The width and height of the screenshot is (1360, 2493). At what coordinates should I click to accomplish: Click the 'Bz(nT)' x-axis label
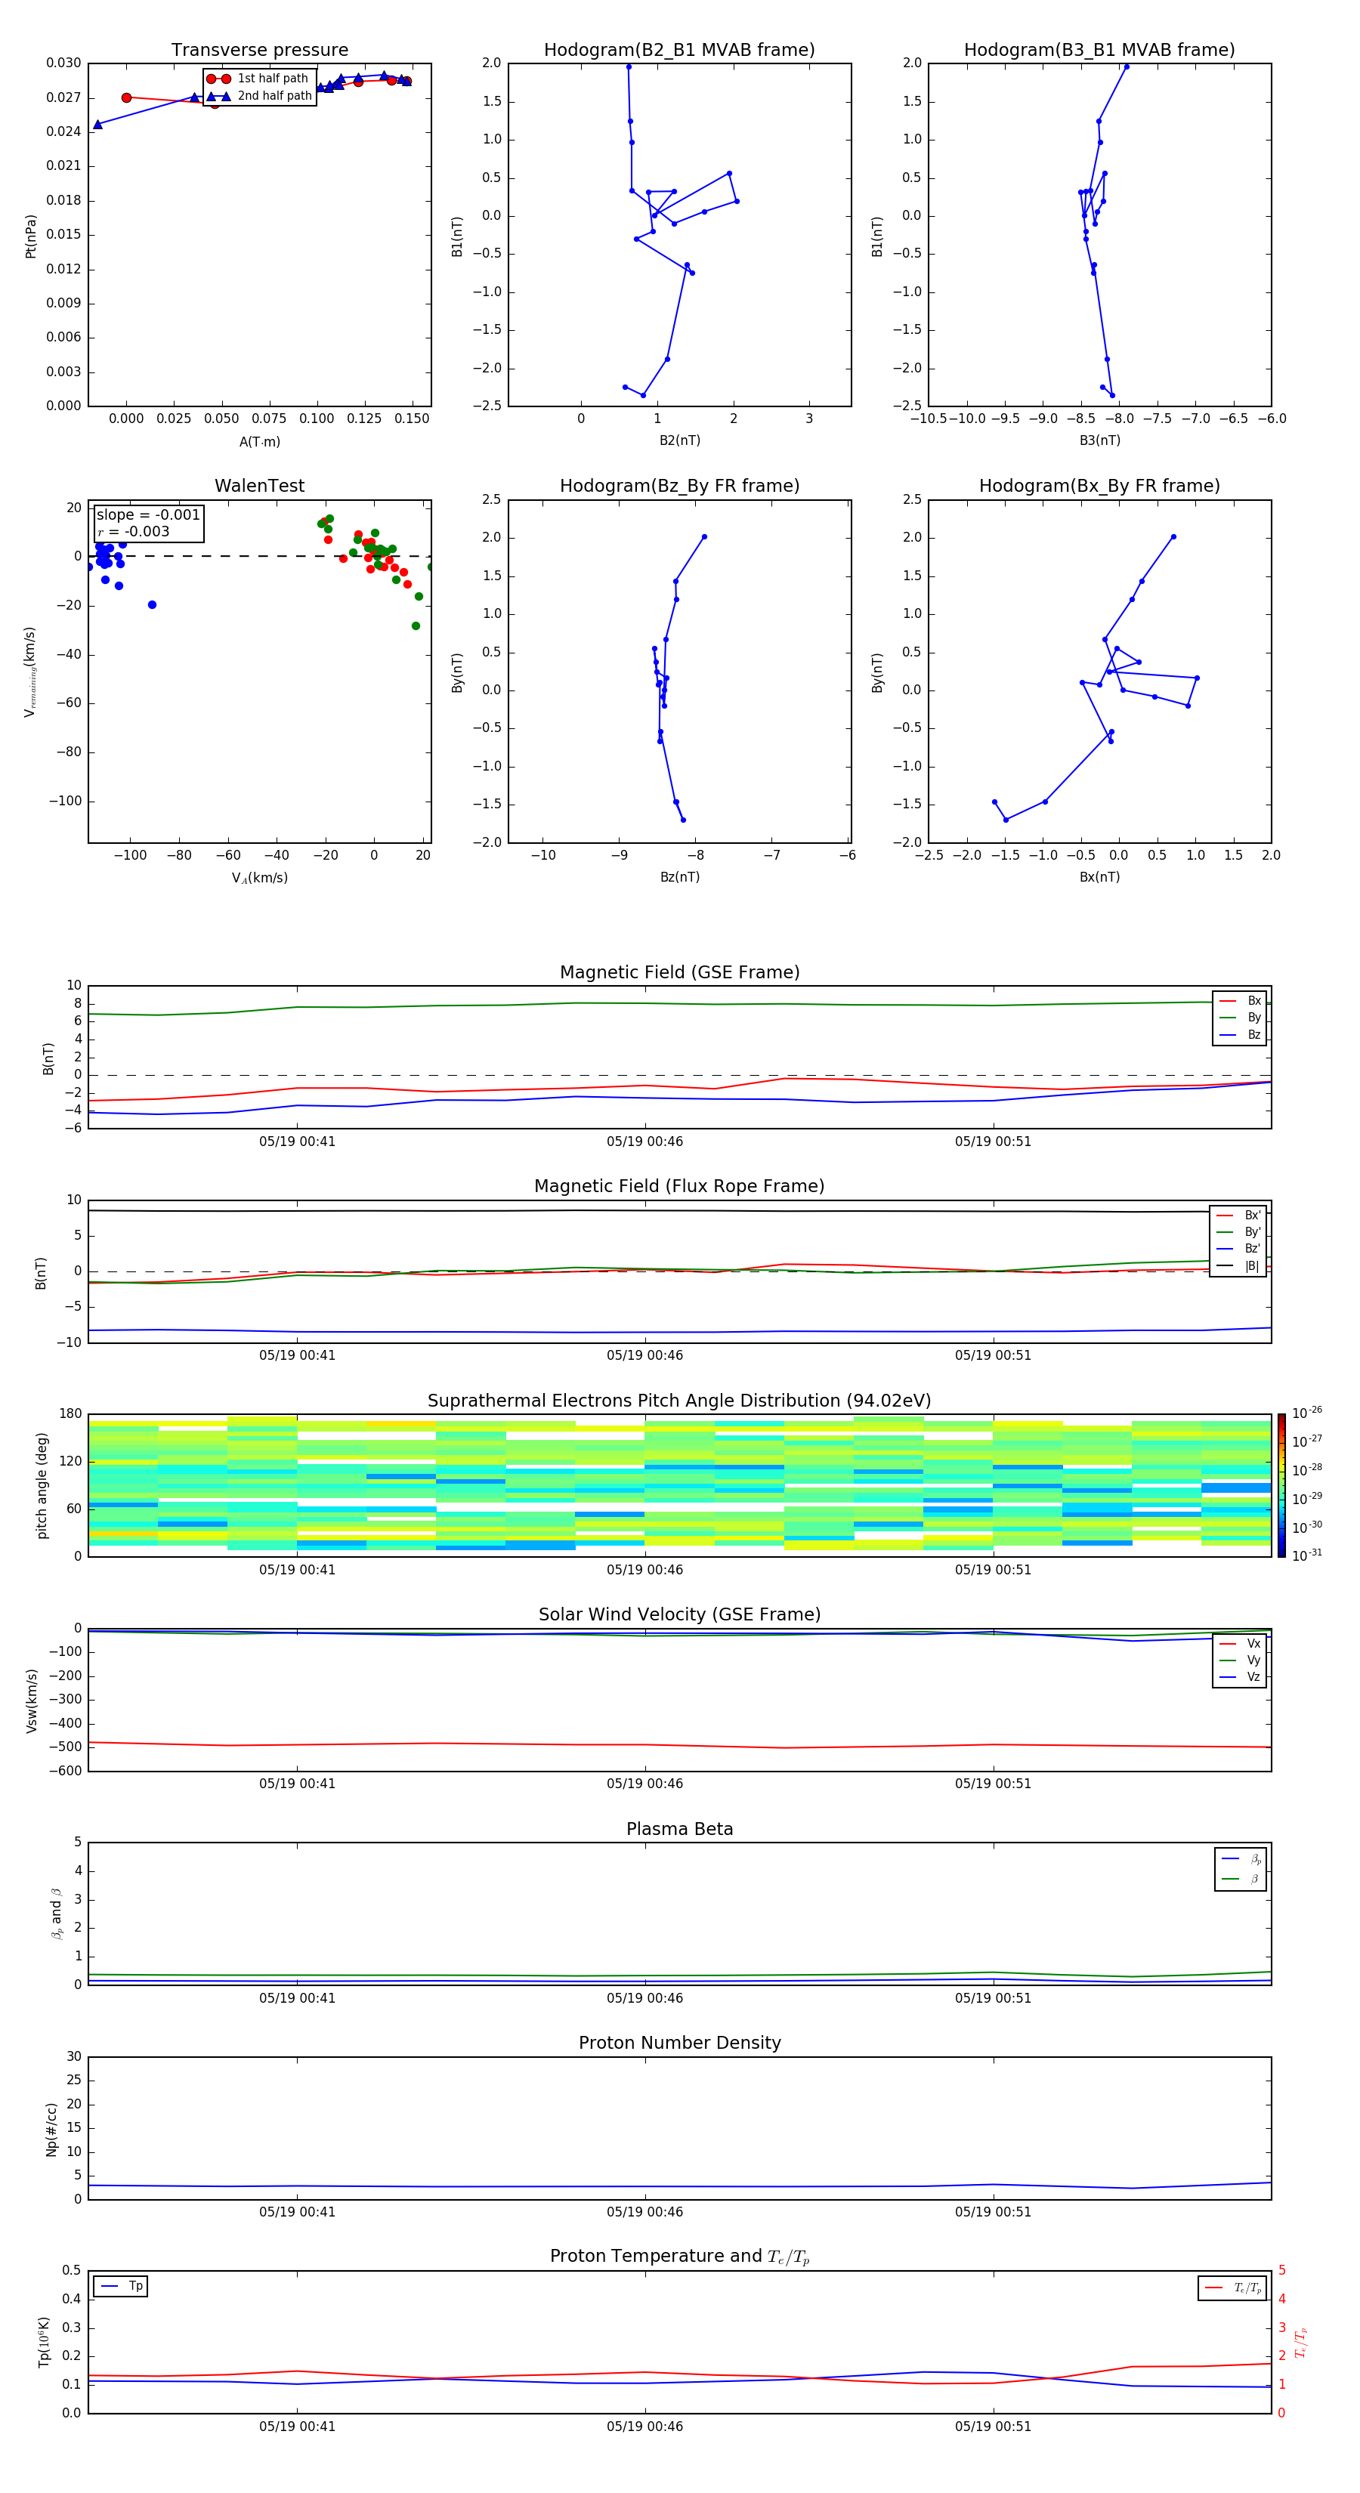679,877
